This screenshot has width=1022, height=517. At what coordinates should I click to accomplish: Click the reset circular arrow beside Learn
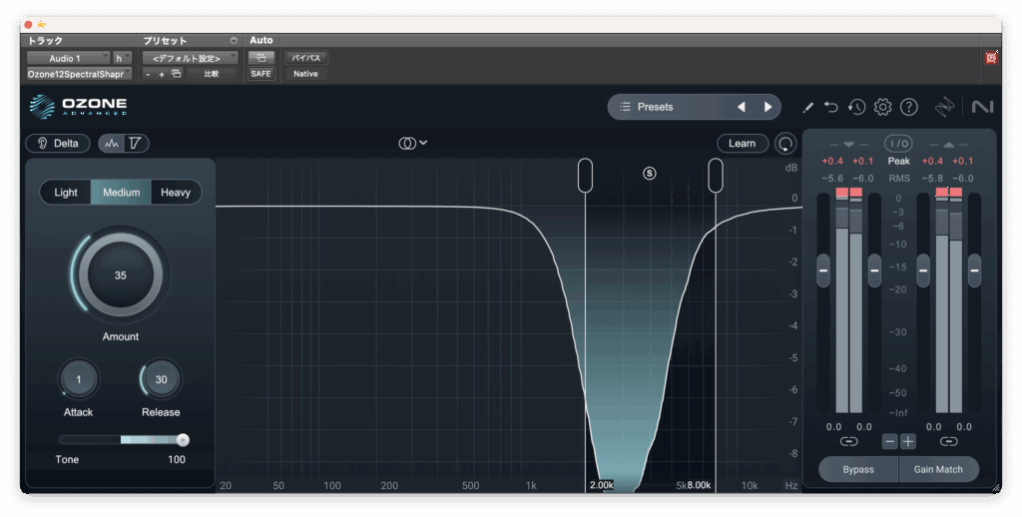[786, 144]
